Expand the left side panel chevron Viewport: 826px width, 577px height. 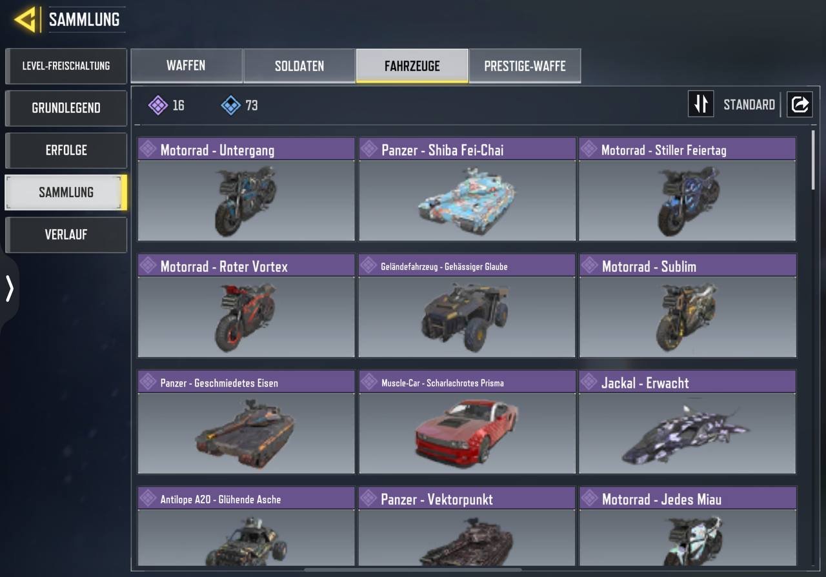(x=9, y=288)
